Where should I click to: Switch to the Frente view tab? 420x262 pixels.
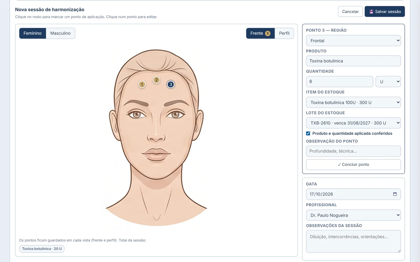click(260, 33)
